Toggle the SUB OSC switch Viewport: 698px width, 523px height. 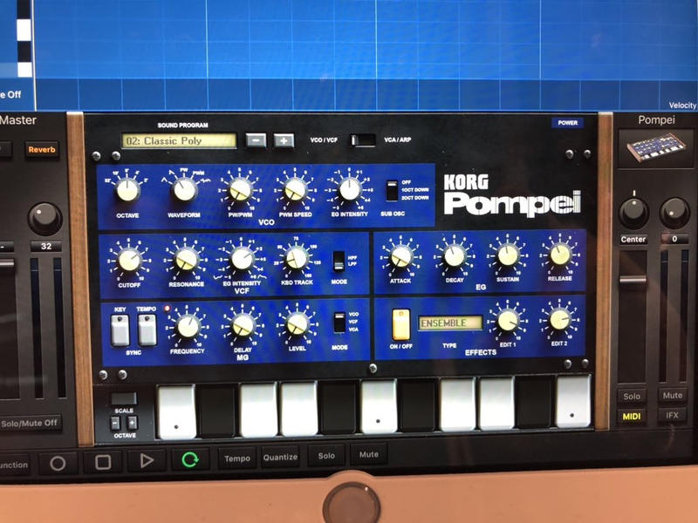tap(392, 191)
